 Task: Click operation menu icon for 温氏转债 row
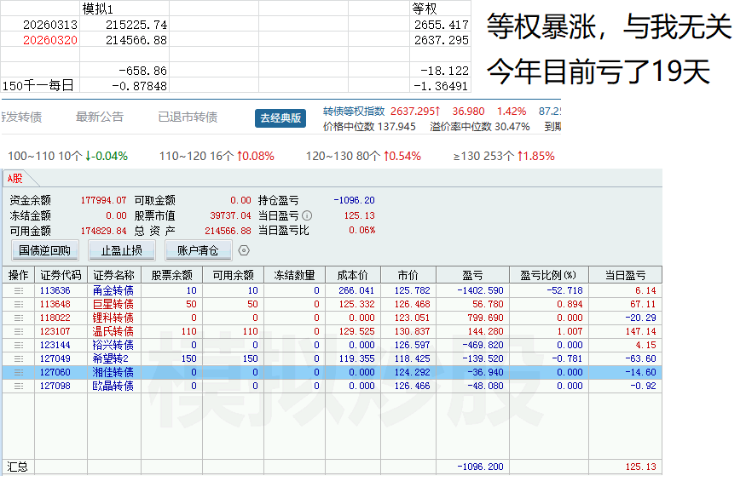18,331
